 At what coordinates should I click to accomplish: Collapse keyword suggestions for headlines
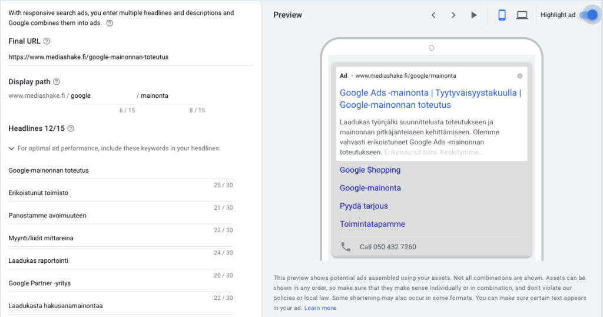[12, 148]
